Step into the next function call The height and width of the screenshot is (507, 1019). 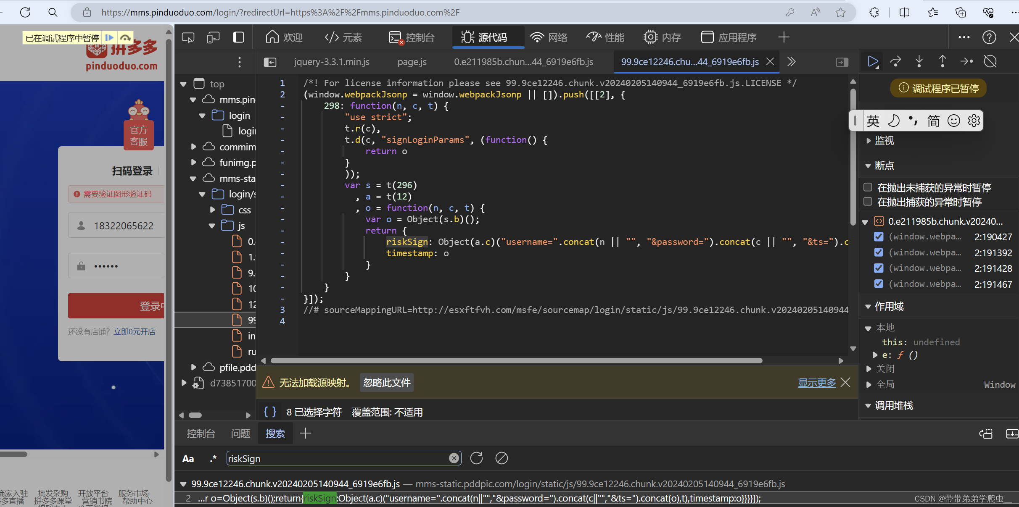(x=919, y=62)
